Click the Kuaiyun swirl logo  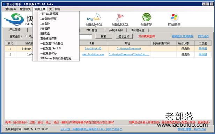click(x=14, y=19)
